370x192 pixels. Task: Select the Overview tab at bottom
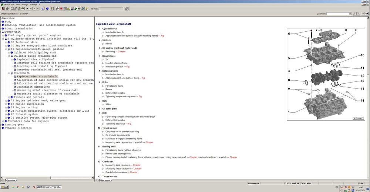[x=11, y=180]
